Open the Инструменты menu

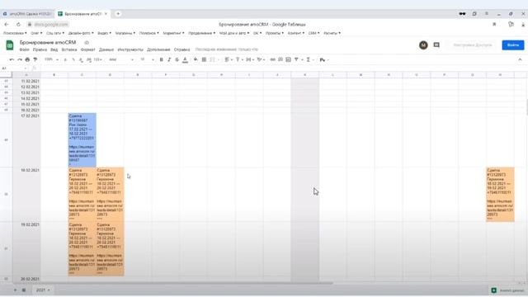point(130,49)
